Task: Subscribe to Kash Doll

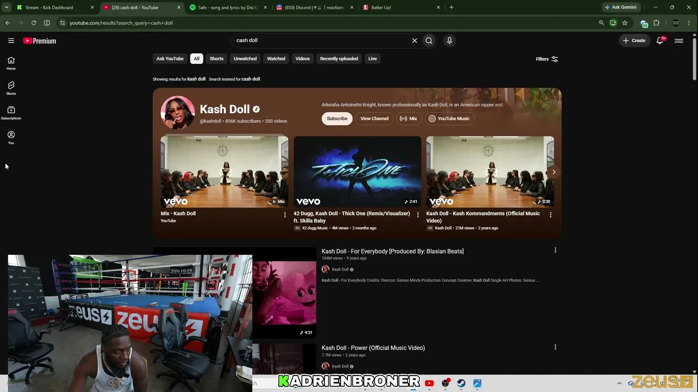Action: click(x=337, y=119)
